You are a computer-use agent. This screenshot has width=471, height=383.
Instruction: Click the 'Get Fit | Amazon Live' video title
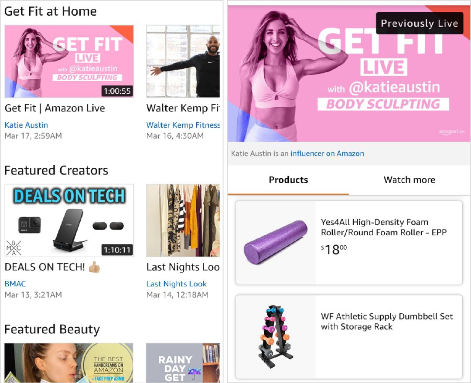click(x=55, y=108)
